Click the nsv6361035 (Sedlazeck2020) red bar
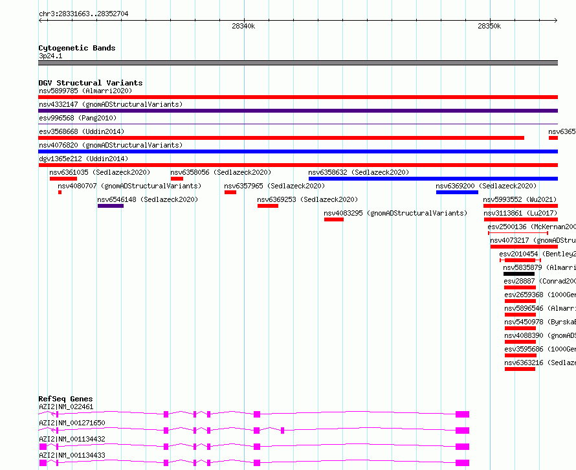 pyautogui.click(x=63, y=179)
